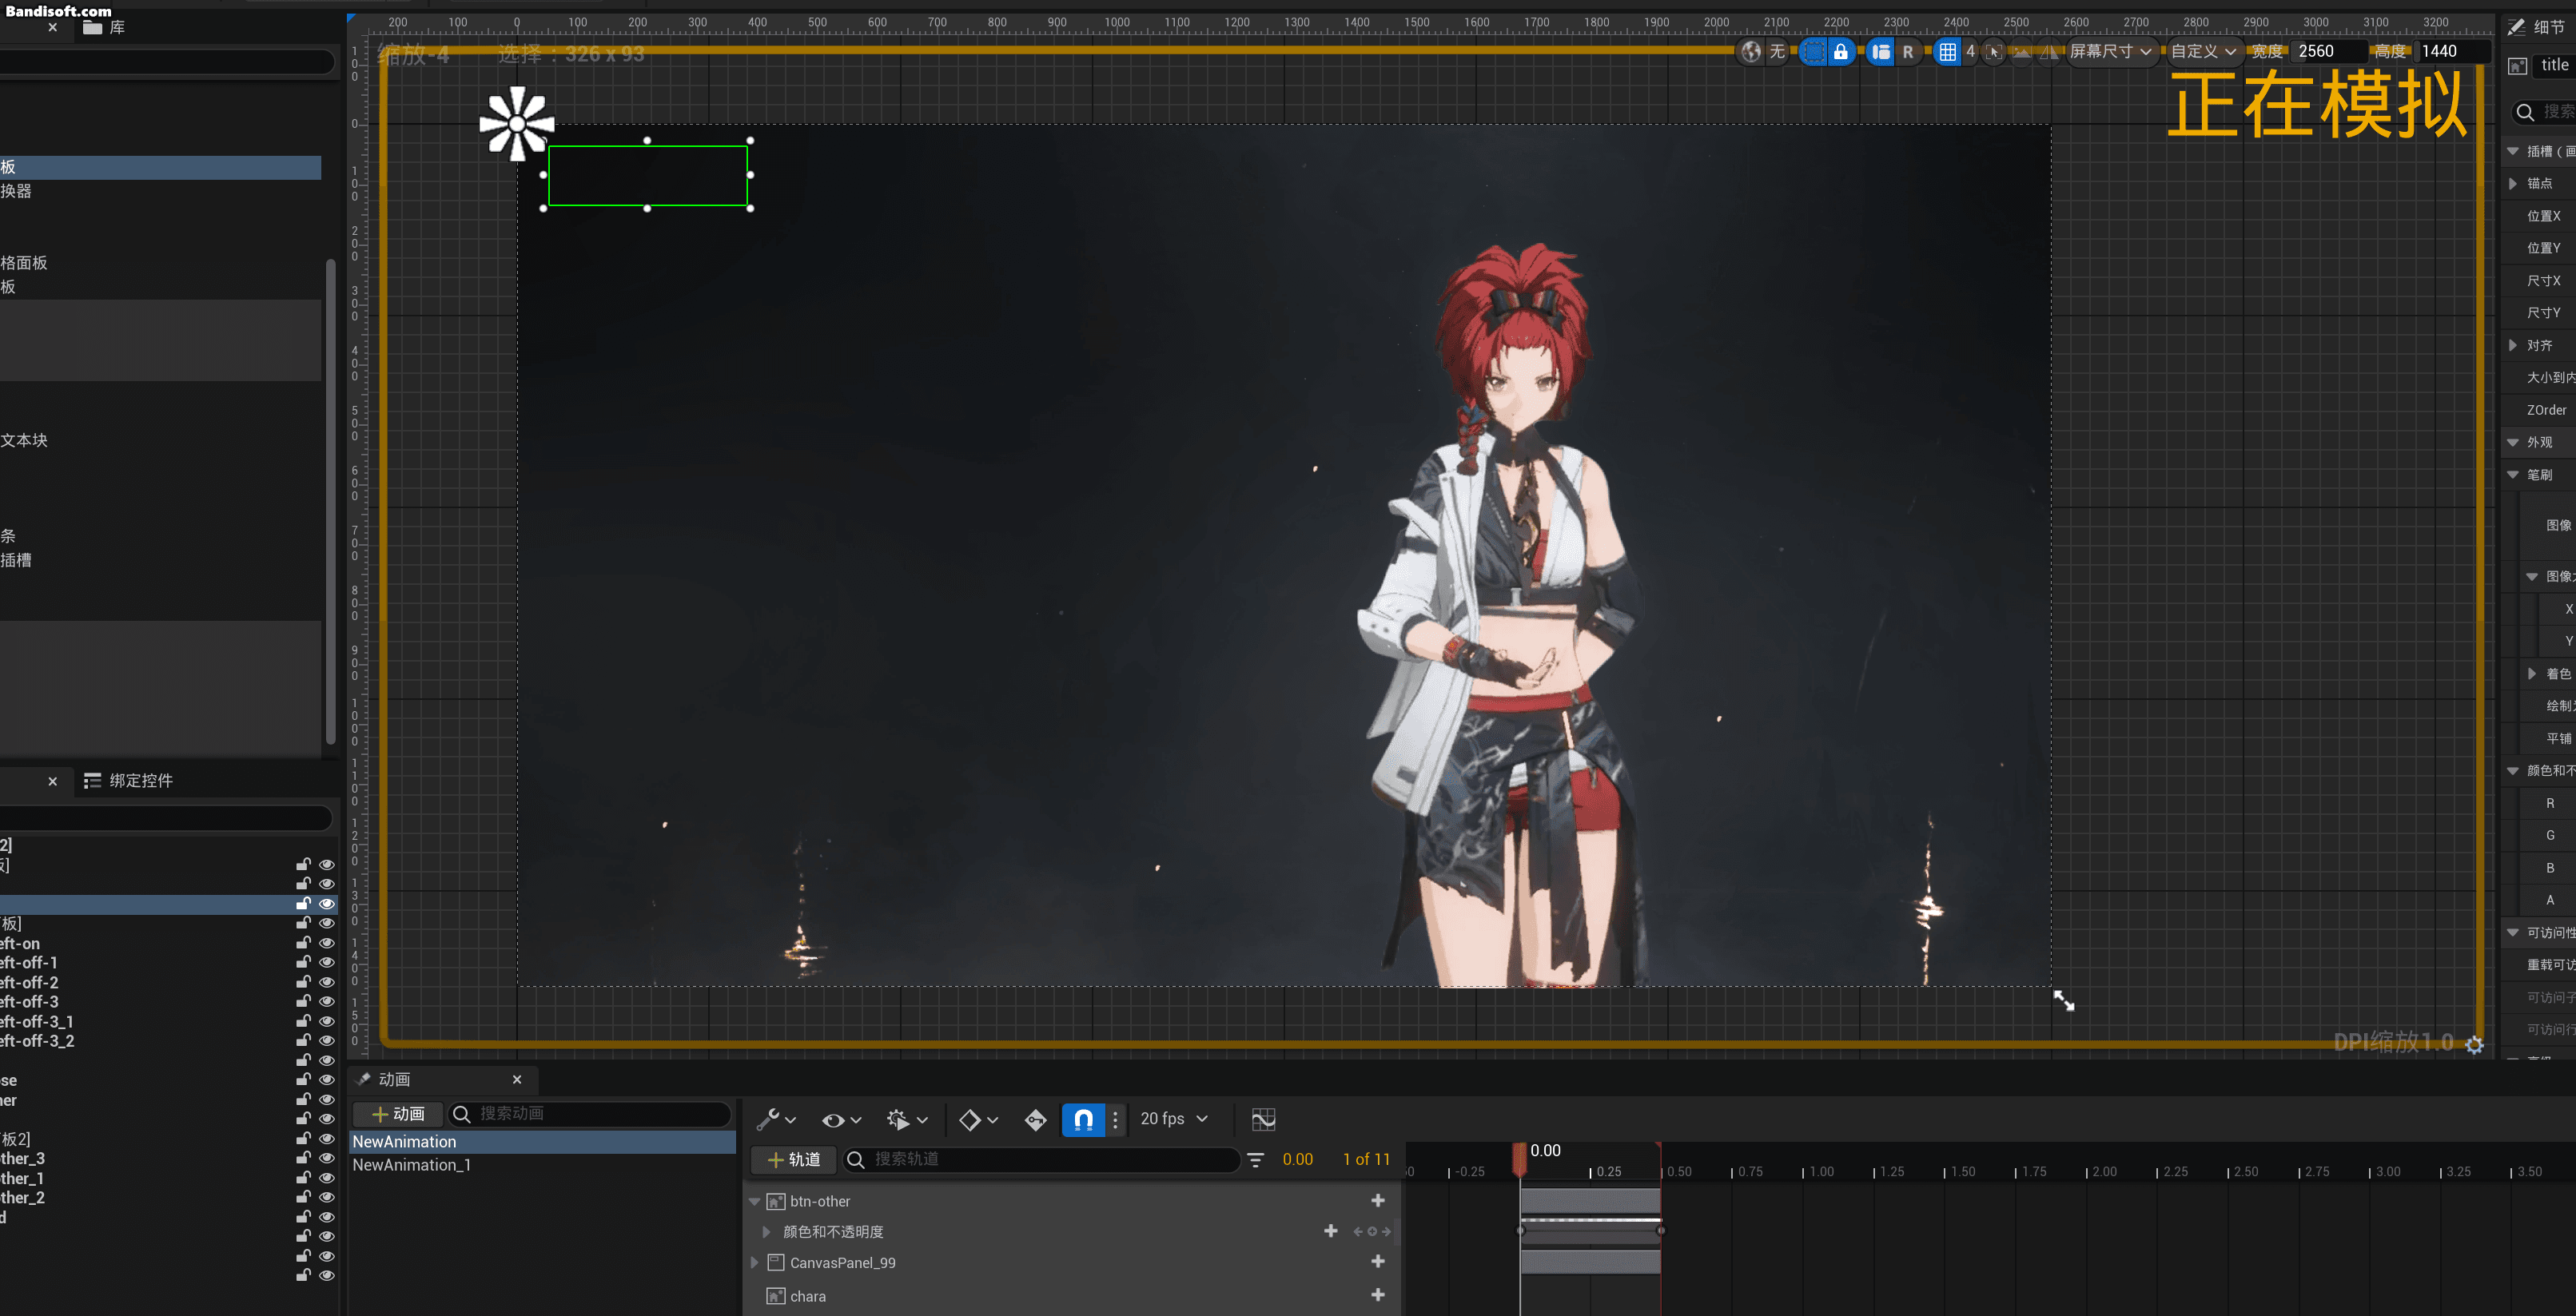This screenshot has height=1316, width=2576.
Task: Click the +轨道 add track button
Action: 794,1159
